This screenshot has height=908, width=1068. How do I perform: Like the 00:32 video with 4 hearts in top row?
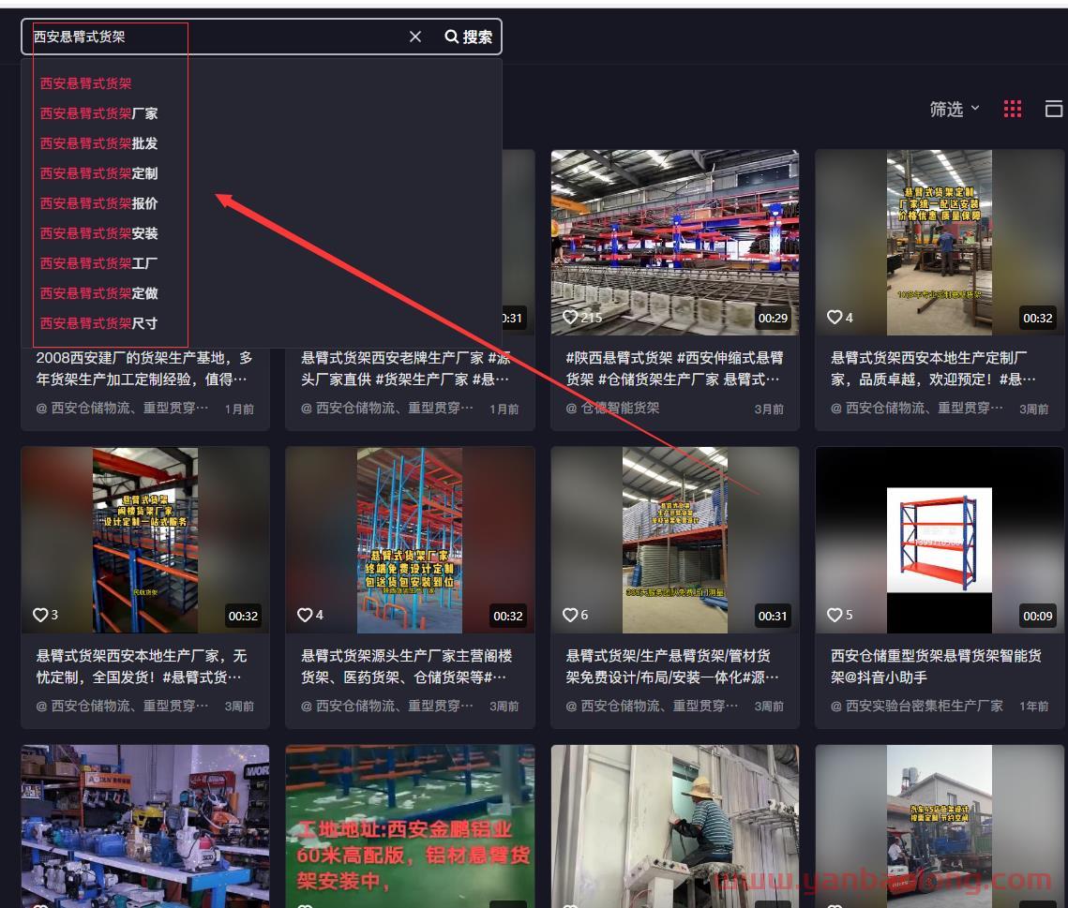pos(835,318)
